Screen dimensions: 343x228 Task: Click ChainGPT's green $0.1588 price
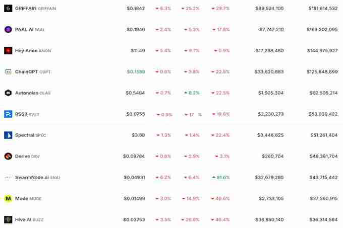[x=136, y=72]
